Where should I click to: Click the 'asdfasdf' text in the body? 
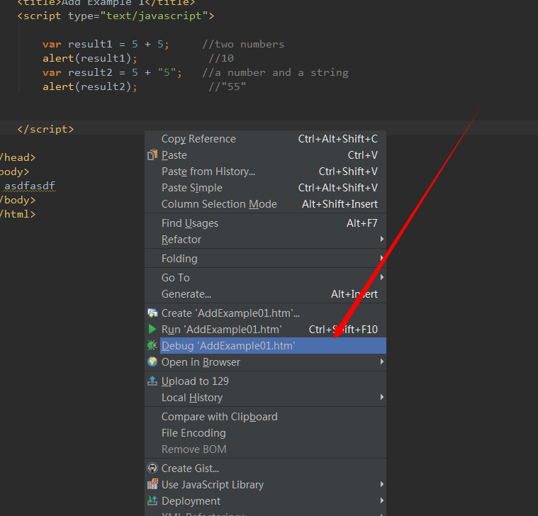click(30, 186)
